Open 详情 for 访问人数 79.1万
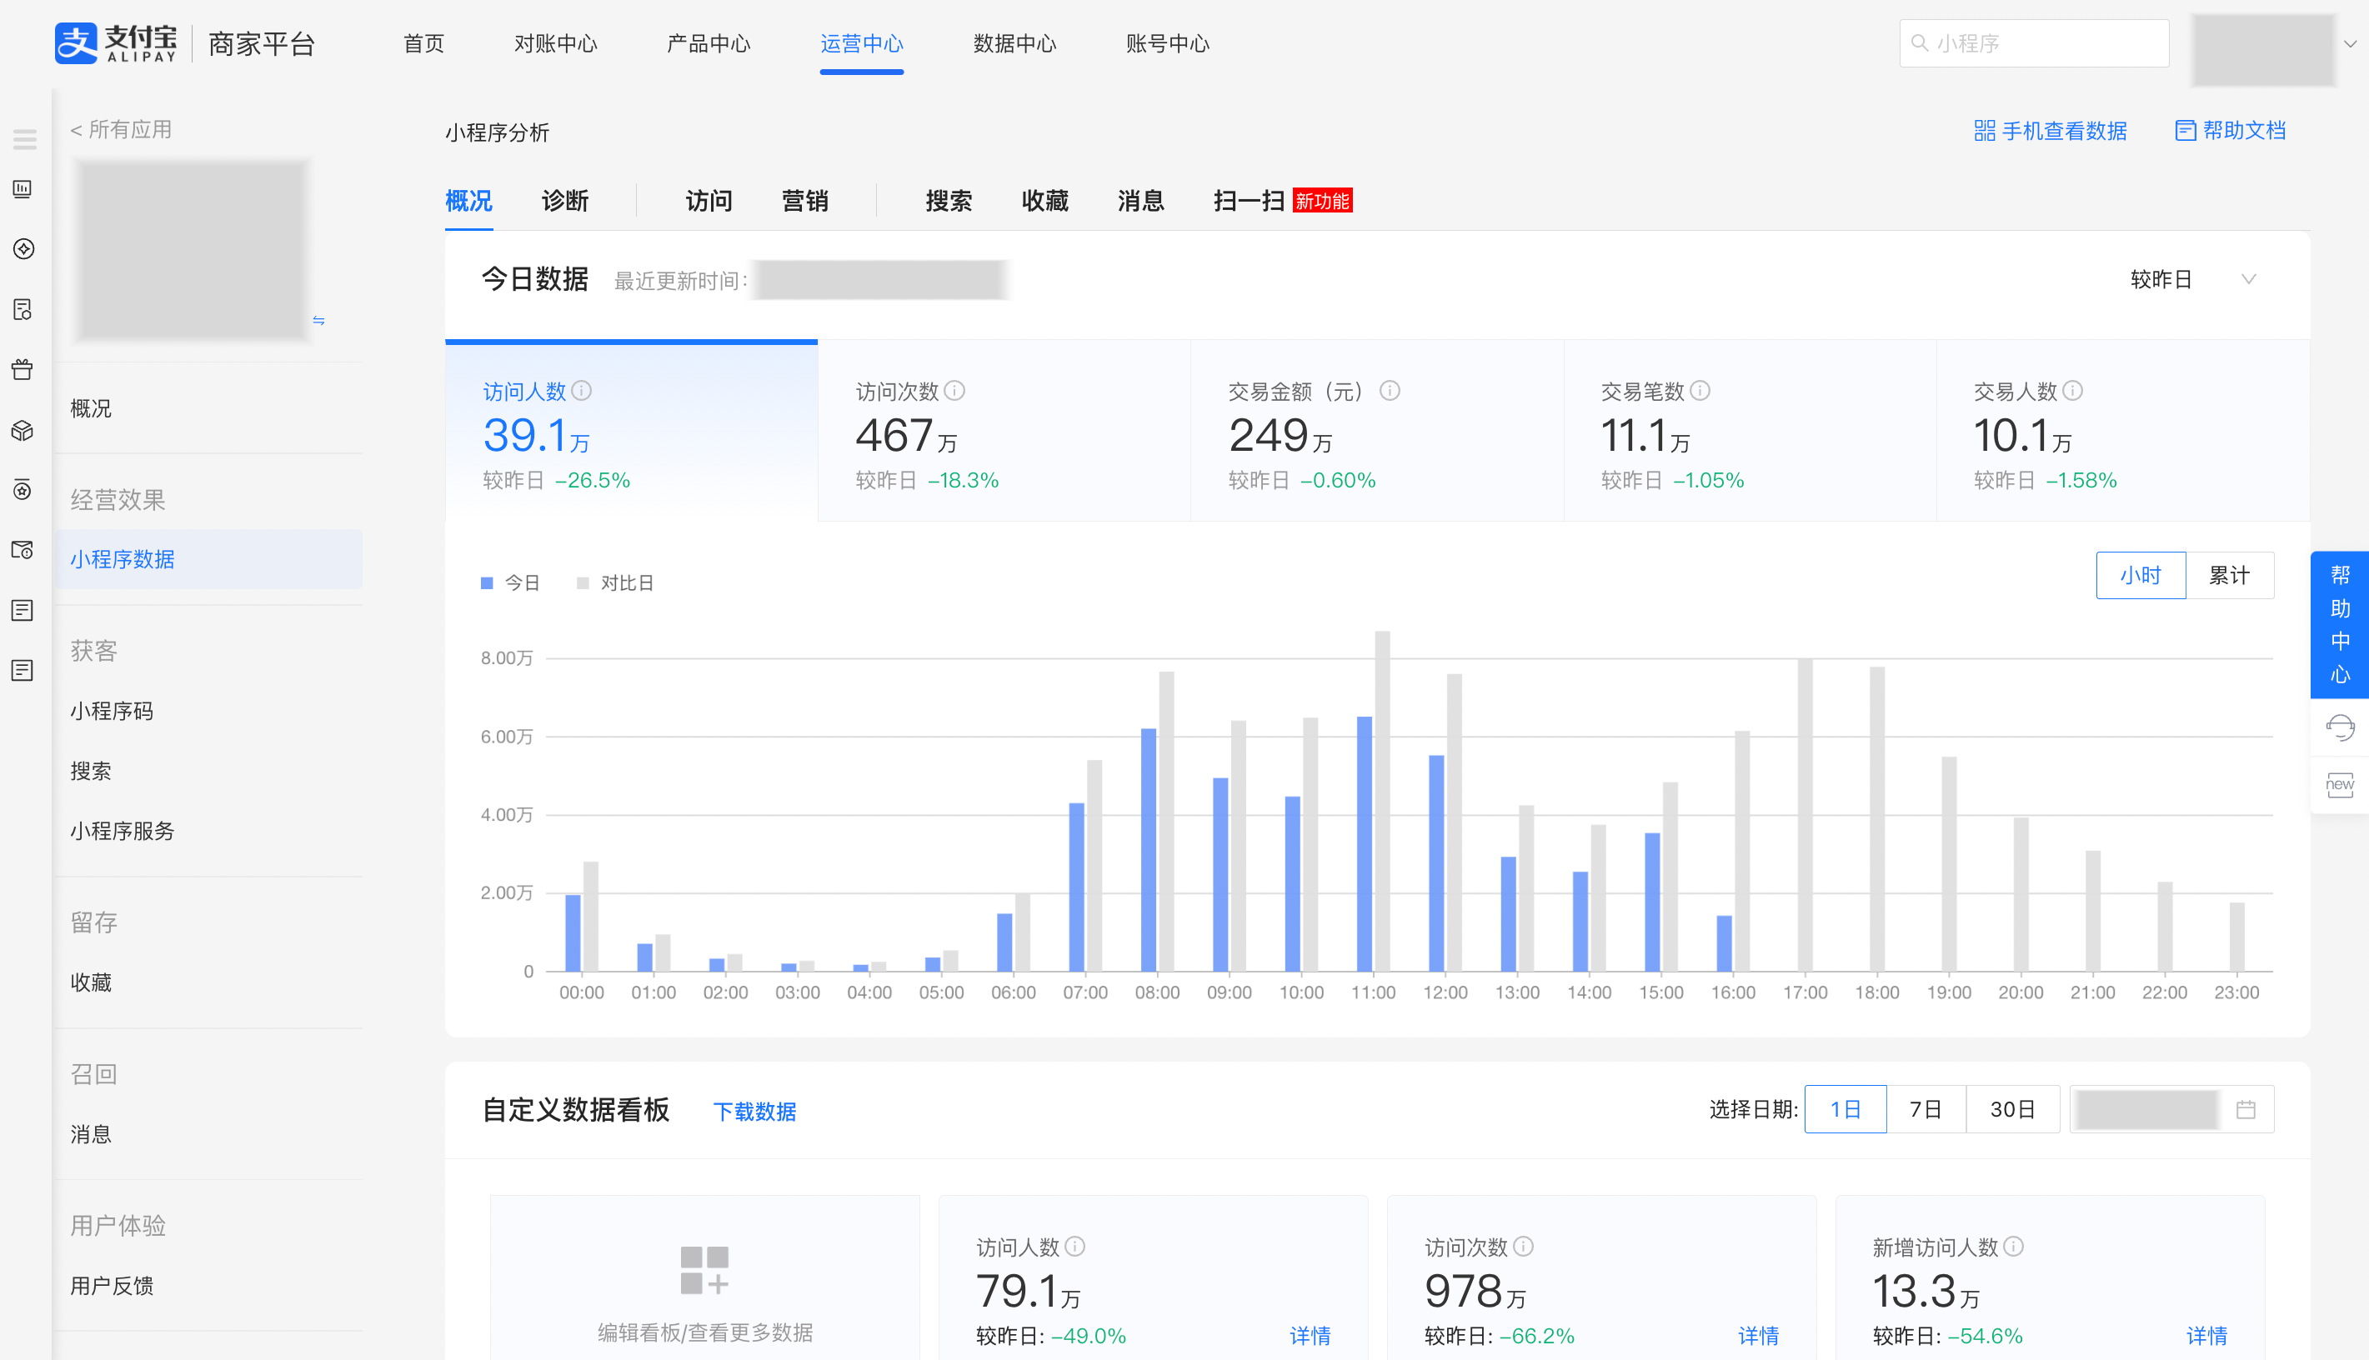 [x=1310, y=1336]
